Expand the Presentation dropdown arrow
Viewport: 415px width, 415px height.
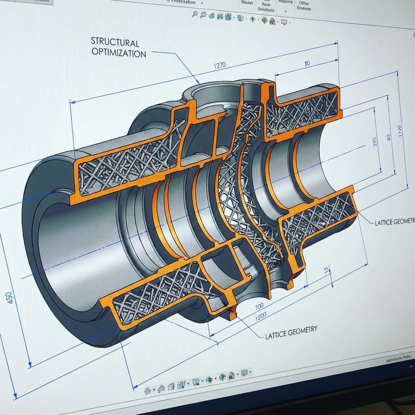(202, 3)
